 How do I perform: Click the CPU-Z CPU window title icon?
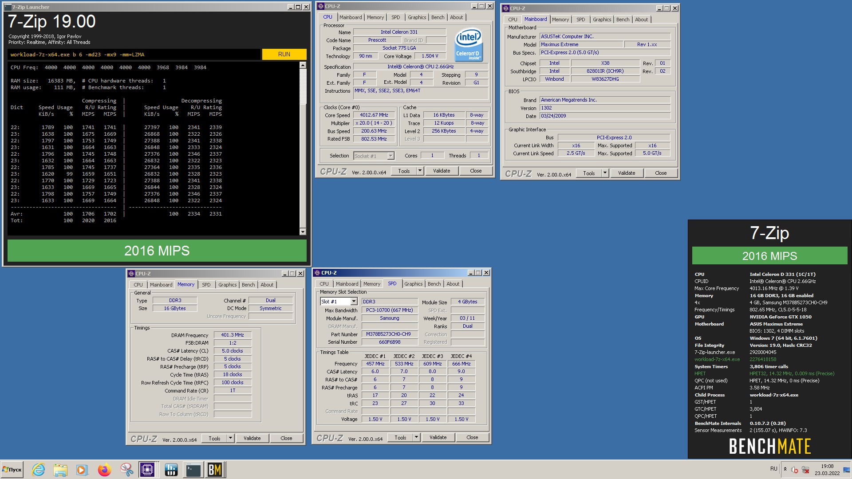point(321,6)
